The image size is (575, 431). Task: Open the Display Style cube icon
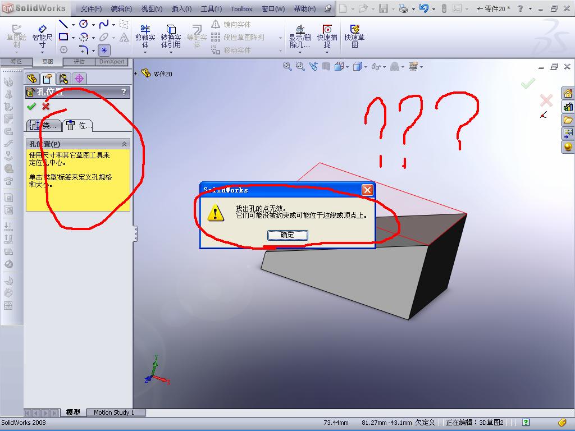coord(357,66)
